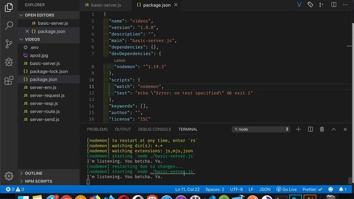
Task: Click the Prettier status bar item
Action: click(312, 189)
